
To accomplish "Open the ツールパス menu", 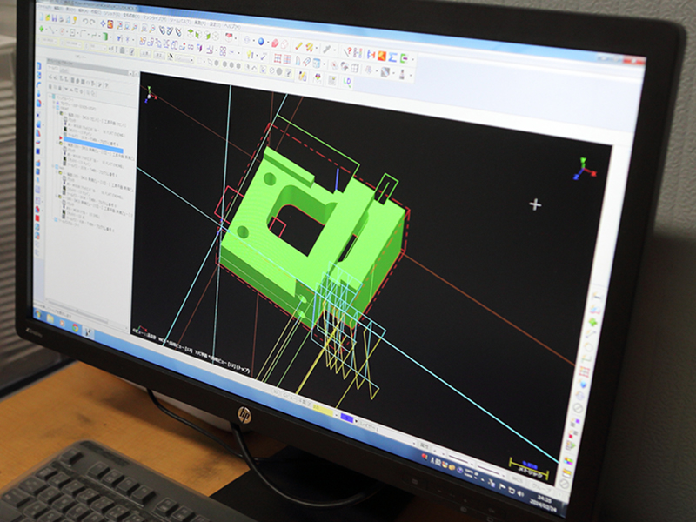I will [x=180, y=21].
